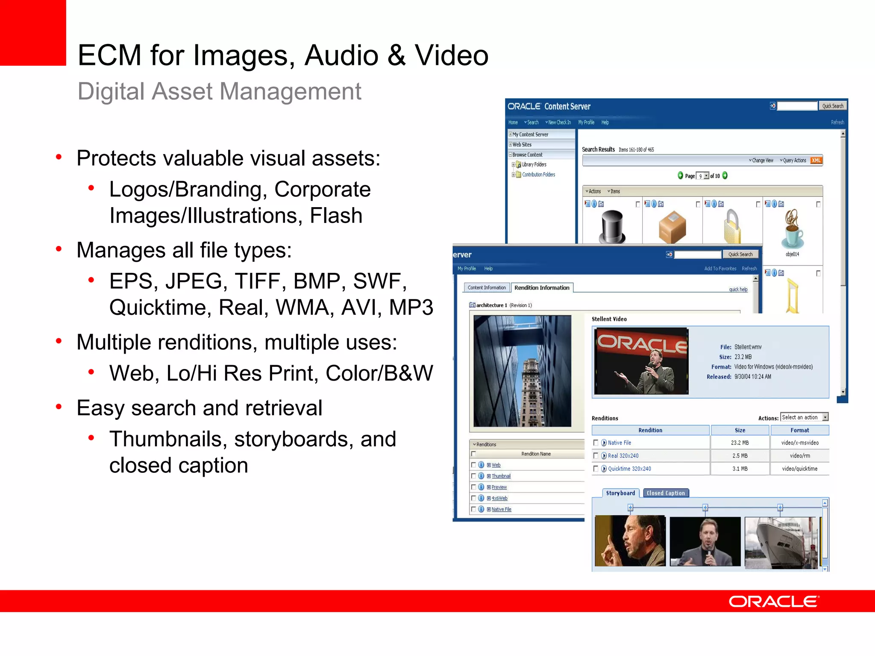The image size is (875, 656).
Task: Click the info icon for Thumbnail rendition
Action: 481,476
